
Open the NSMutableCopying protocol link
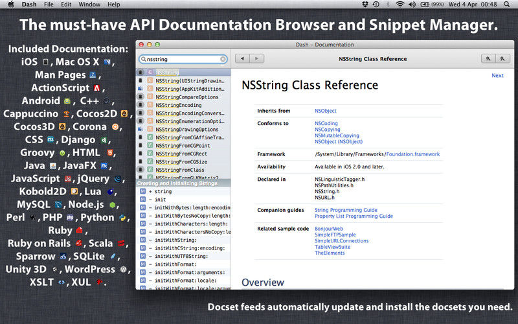pos(337,135)
